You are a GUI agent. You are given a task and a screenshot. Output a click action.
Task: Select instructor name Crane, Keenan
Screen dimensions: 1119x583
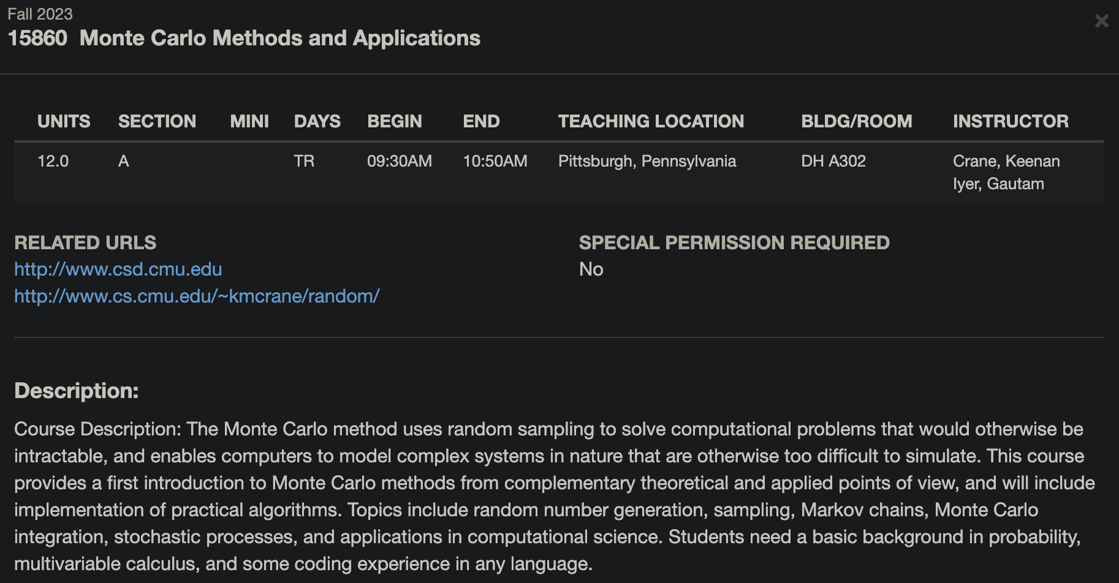(1006, 161)
